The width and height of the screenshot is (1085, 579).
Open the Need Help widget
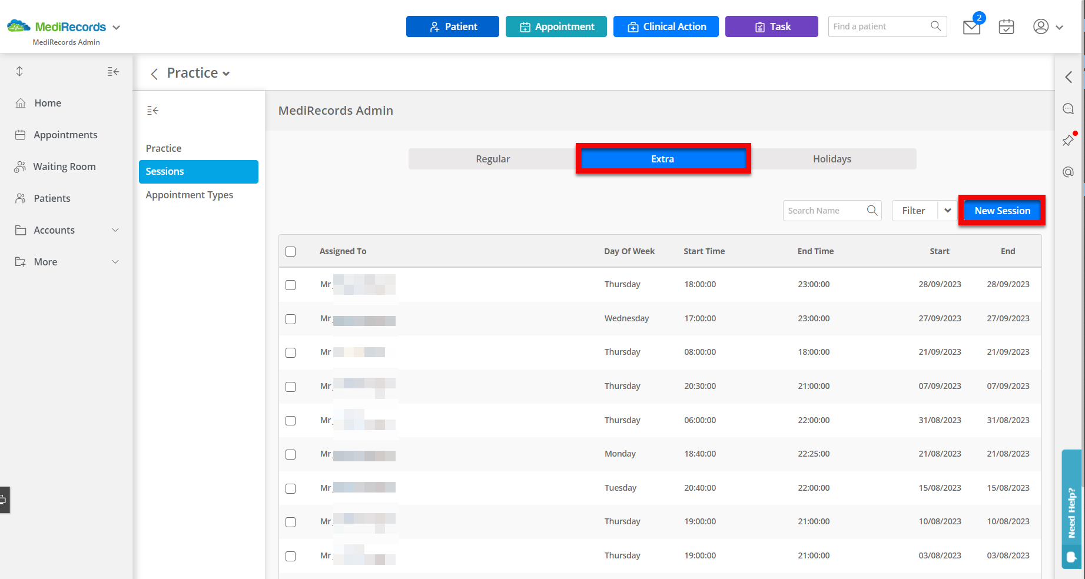click(1071, 509)
